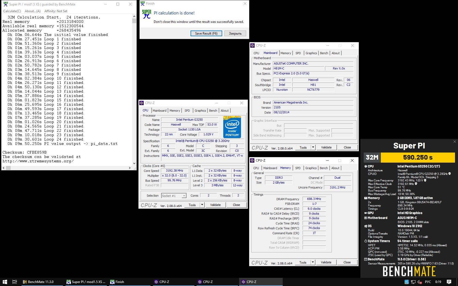Click Validate in Memory CPU-Z window

click(x=326, y=262)
